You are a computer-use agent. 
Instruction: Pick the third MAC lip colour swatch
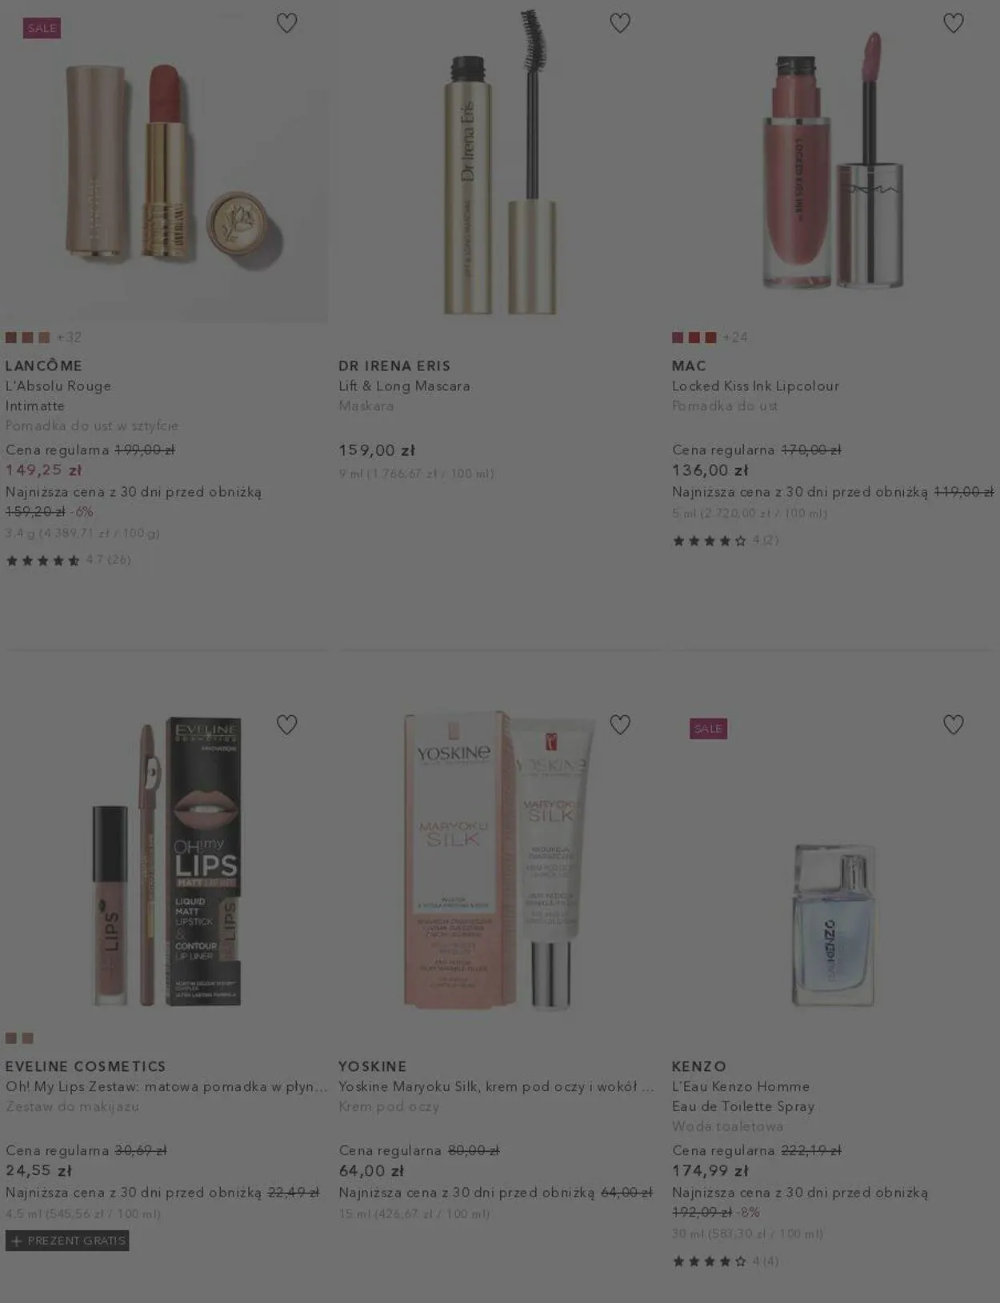pyautogui.click(x=710, y=338)
